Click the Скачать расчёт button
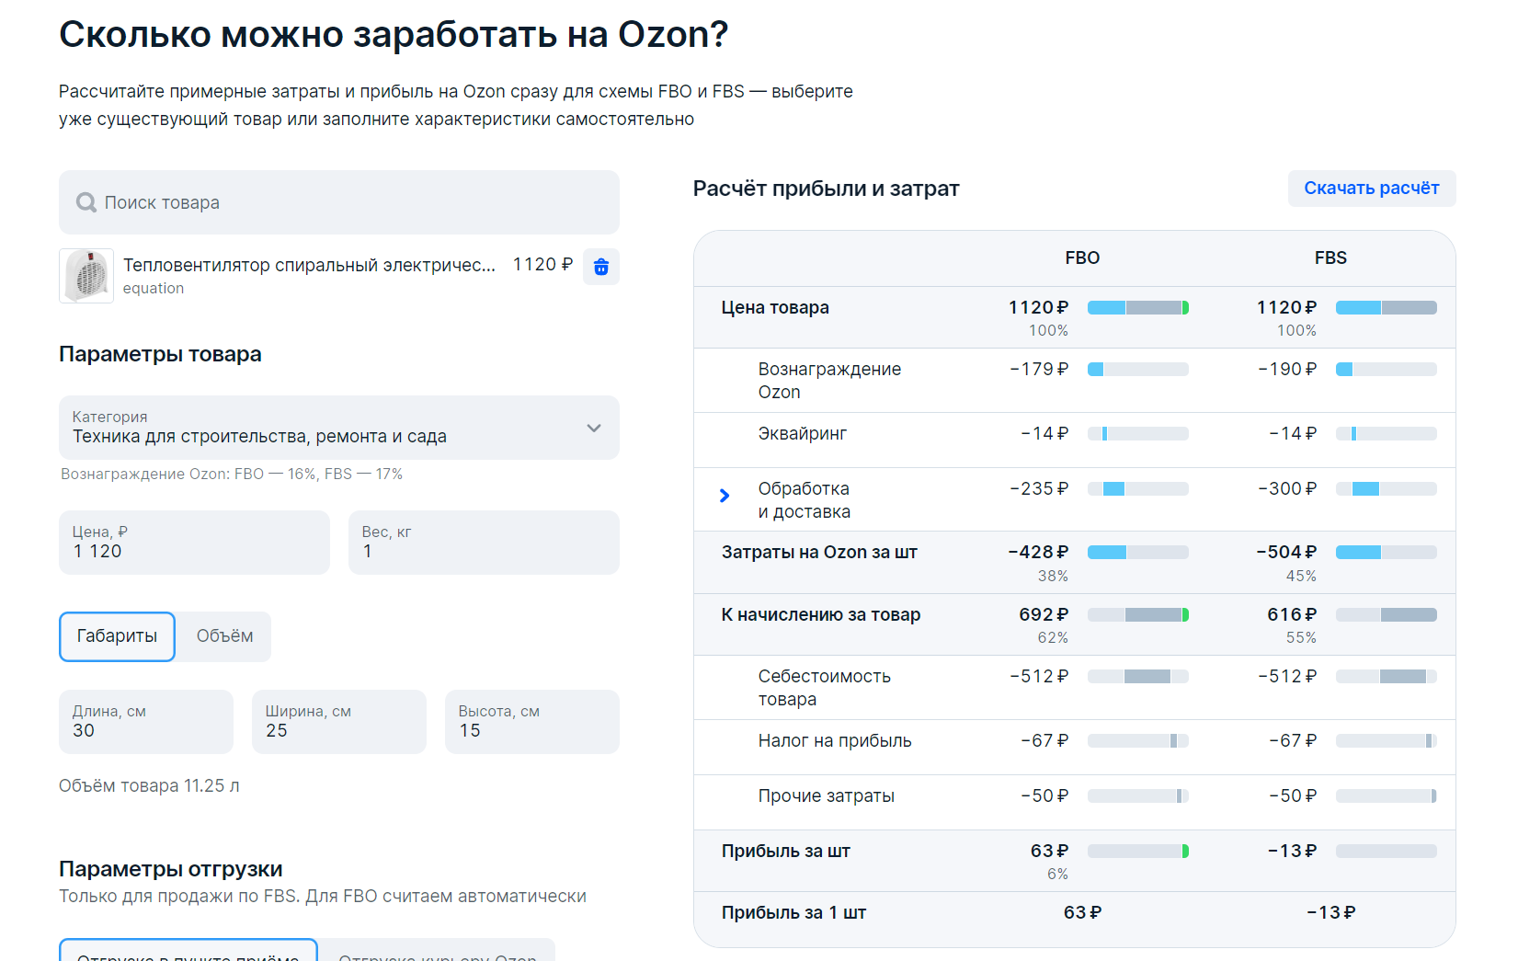Image resolution: width=1518 pixels, height=961 pixels. (x=1371, y=189)
